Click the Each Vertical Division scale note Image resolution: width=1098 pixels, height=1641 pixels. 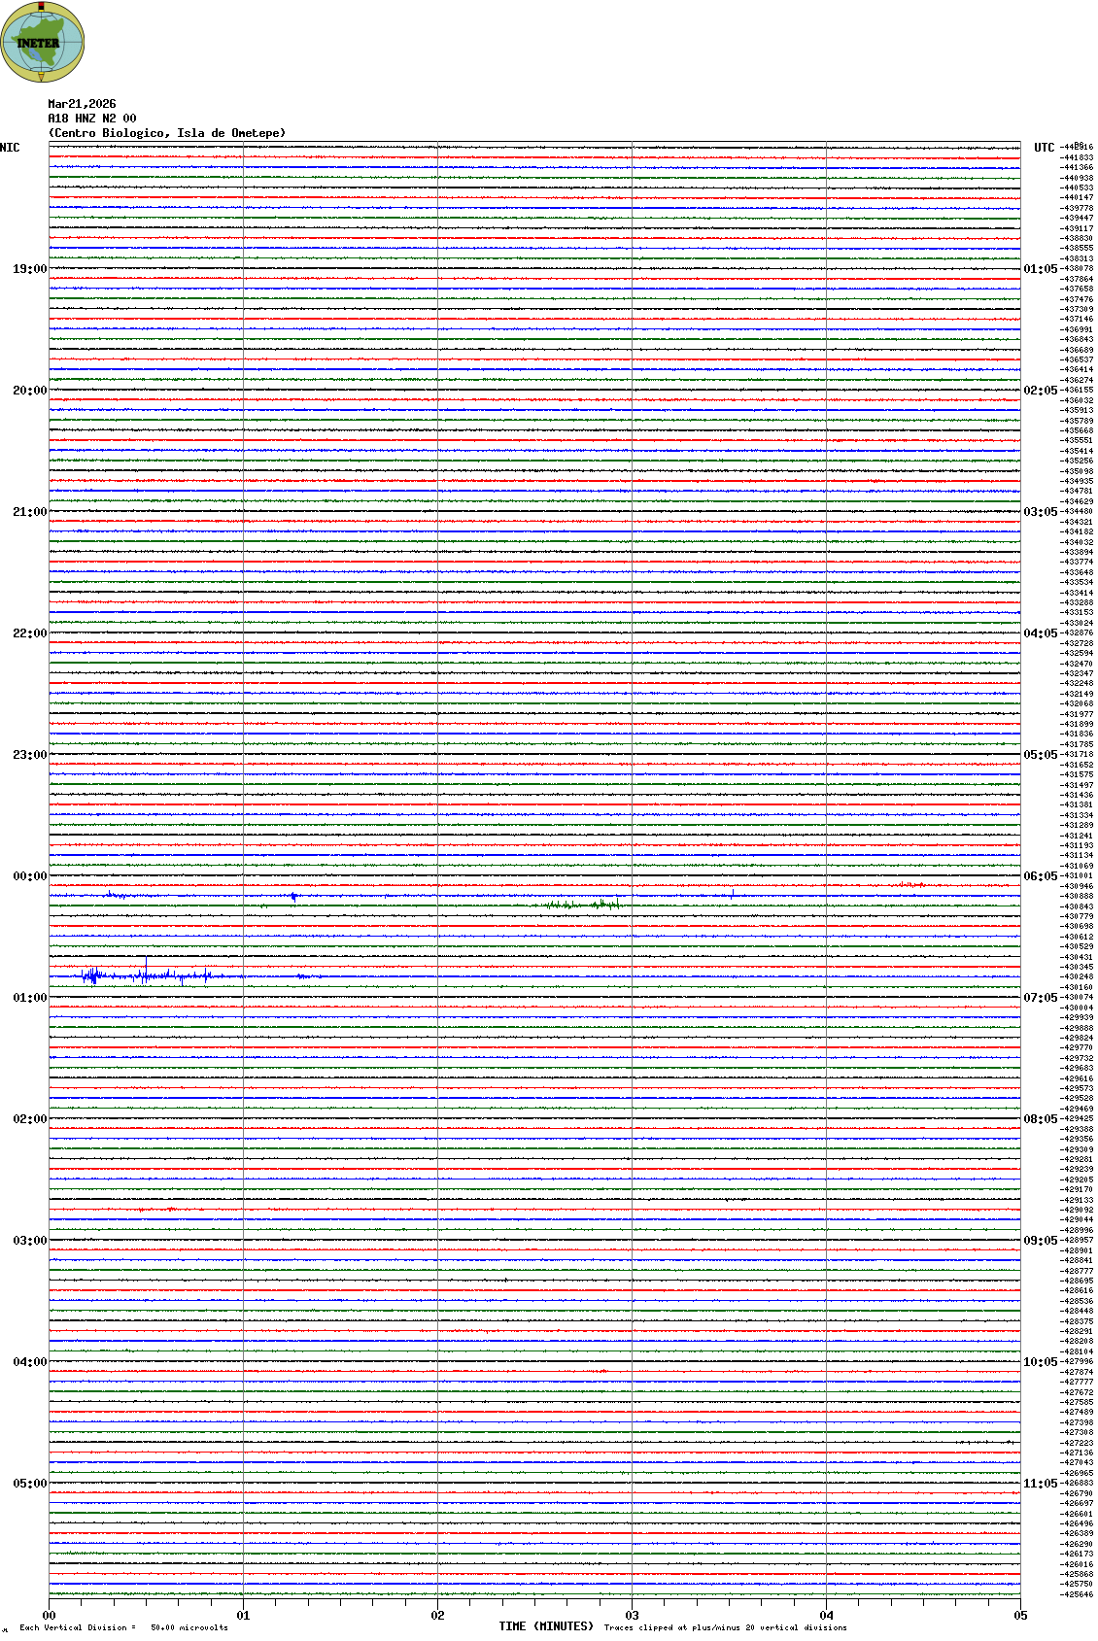point(123,1627)
